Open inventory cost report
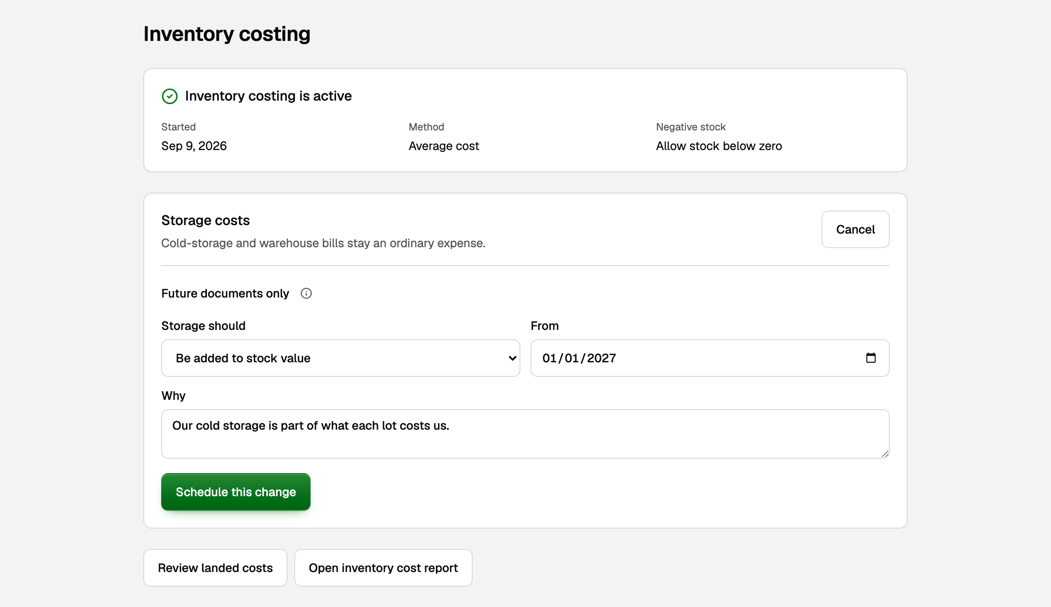 click(383, 568)
